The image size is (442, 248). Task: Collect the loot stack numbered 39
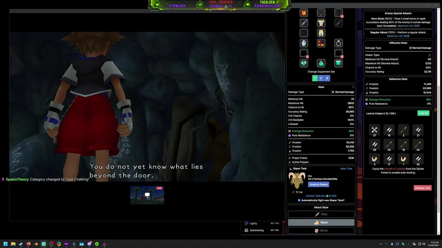[x=374, y=144]
